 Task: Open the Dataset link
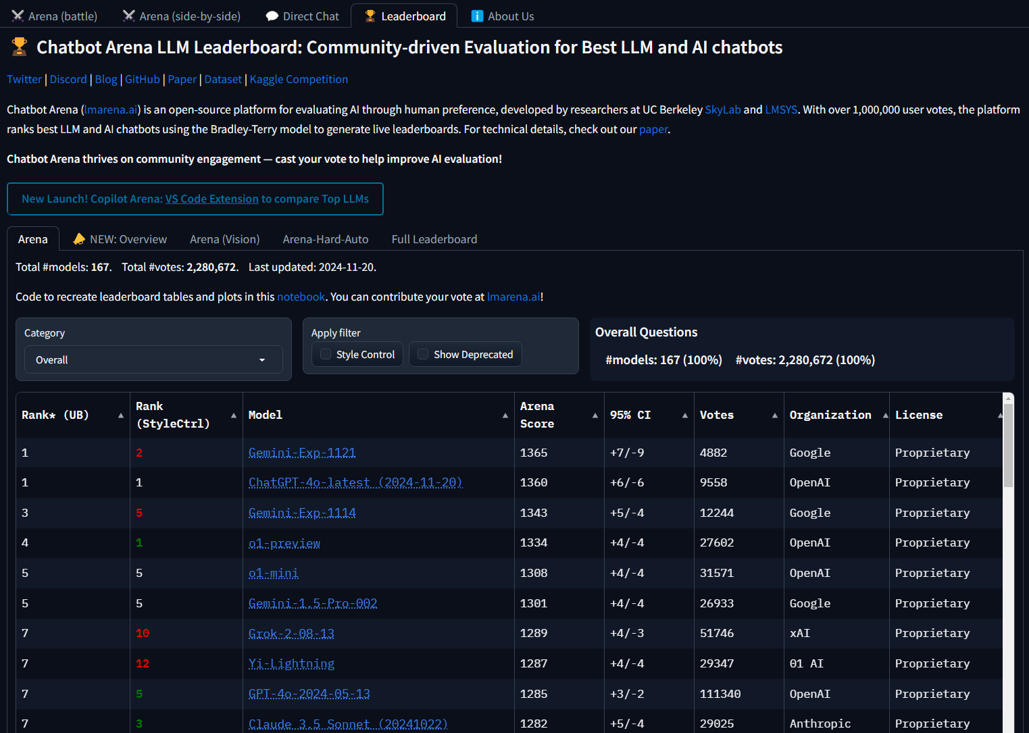click(x=223, y=79)
